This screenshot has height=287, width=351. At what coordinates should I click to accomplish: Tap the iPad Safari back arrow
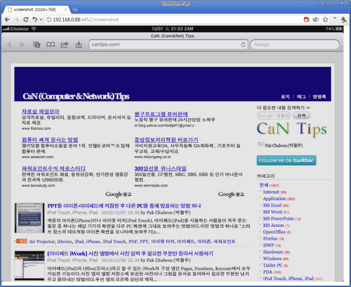pos(9,44)
